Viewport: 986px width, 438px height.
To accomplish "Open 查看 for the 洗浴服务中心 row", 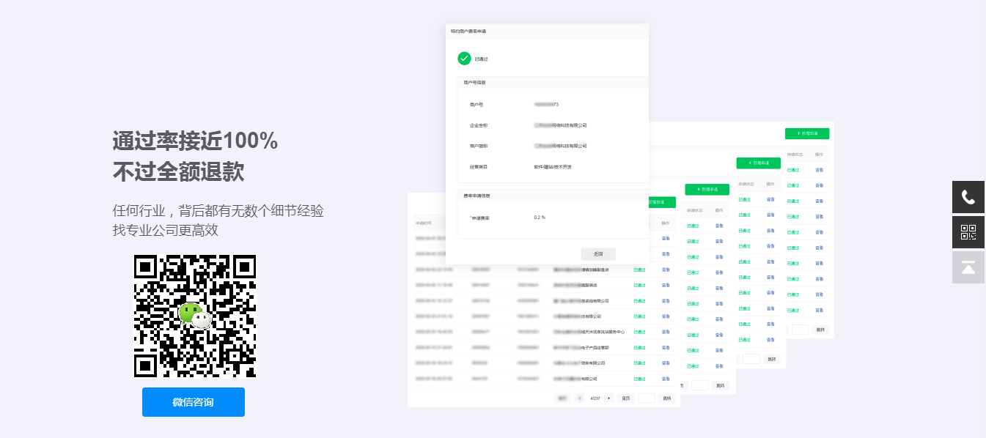I will [666, 332].
